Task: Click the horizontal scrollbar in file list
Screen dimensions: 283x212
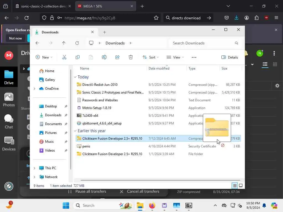Action: 160,180
